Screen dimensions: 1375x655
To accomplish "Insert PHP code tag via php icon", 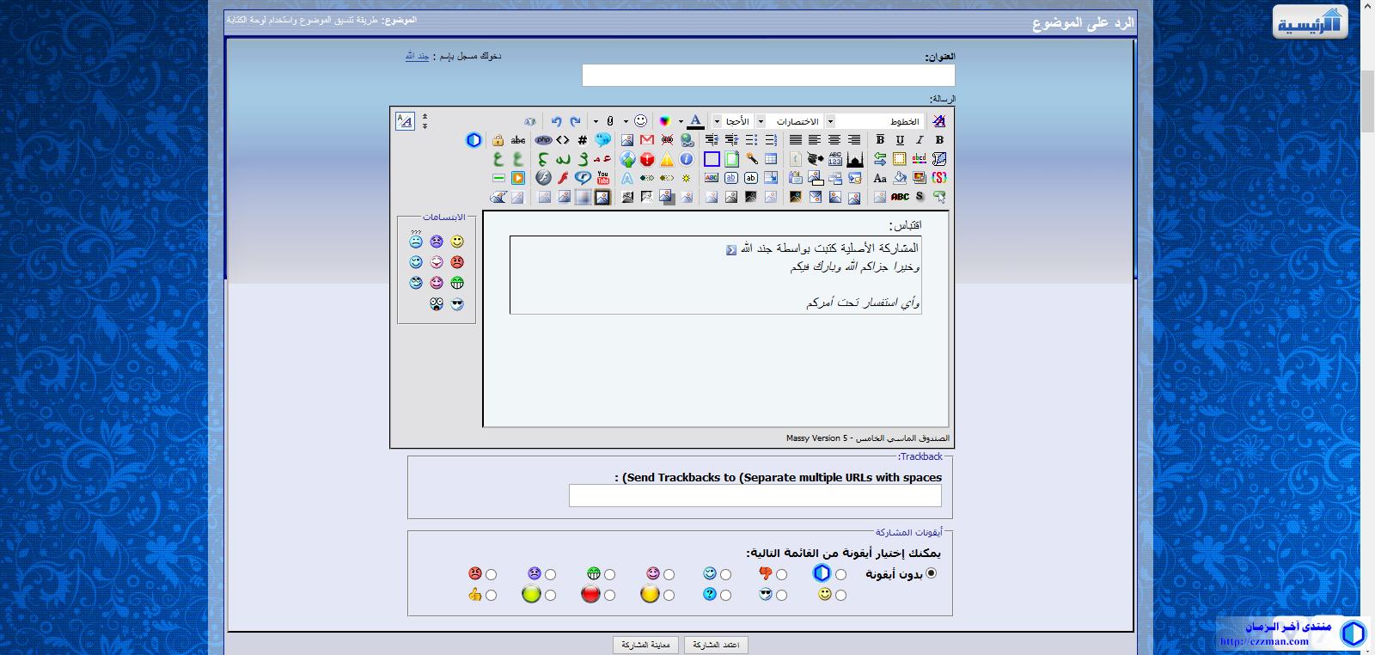I will tap(542, 140).
